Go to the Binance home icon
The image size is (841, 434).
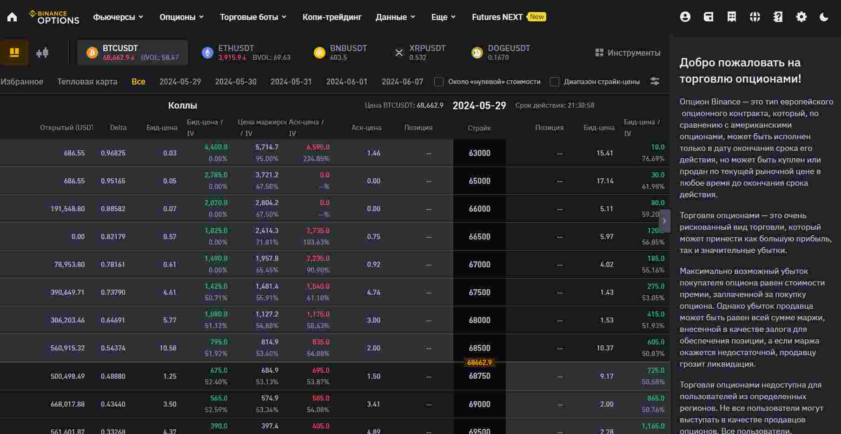[12, 17]
